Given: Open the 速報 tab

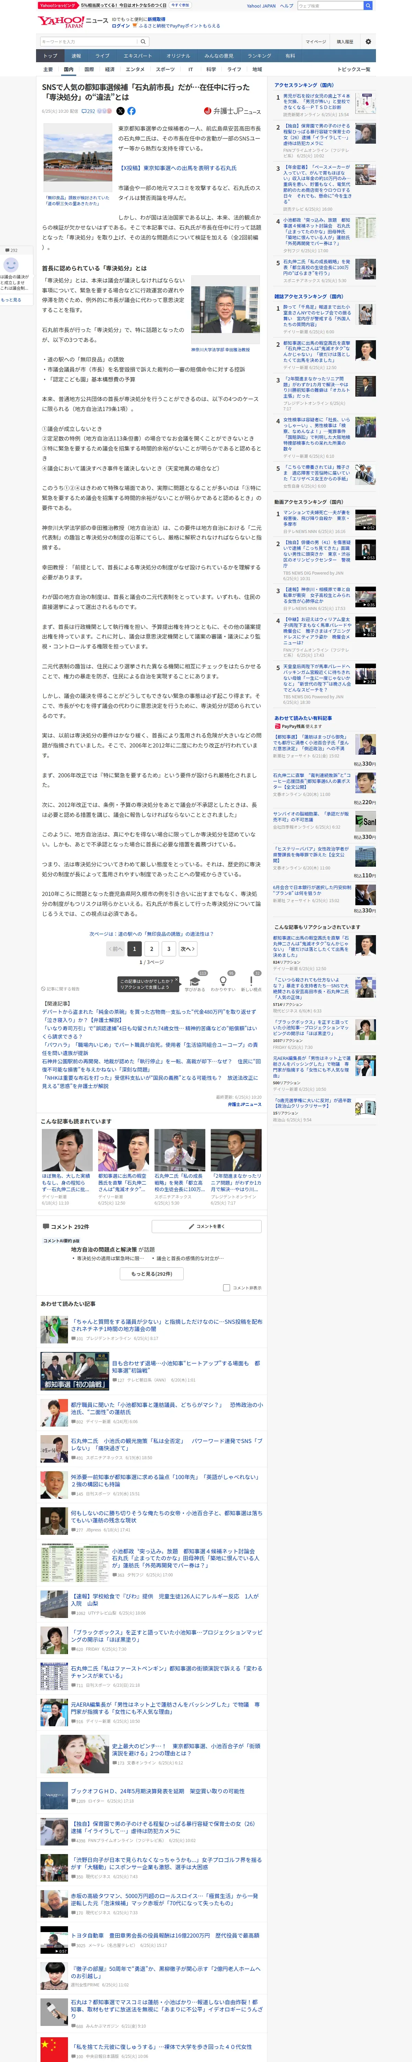Looking at the screenshot, I should (x=76, y=56).
